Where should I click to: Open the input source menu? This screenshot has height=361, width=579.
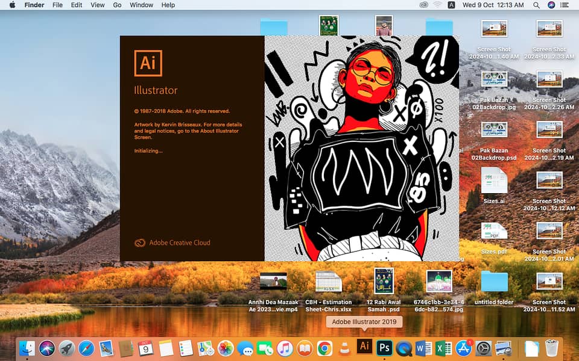pos(452,5)
